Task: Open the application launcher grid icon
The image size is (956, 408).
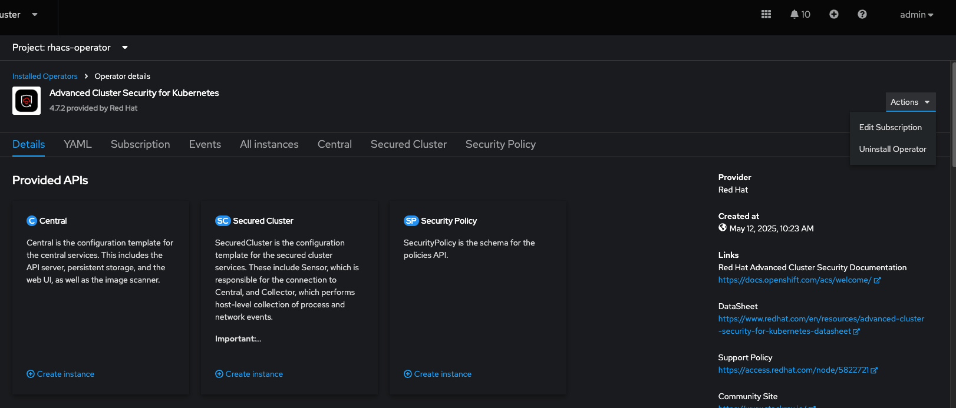Action: [x=766, y=14]
